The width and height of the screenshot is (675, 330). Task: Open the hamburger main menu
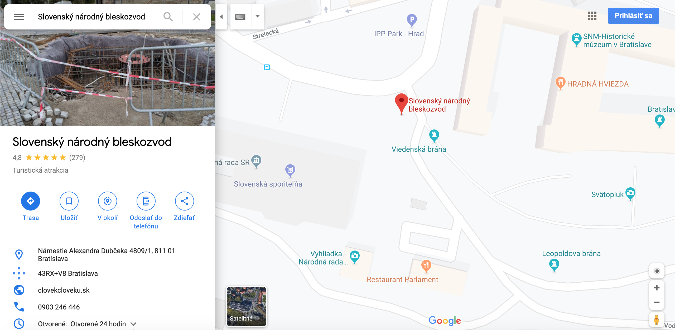[19, 17]
